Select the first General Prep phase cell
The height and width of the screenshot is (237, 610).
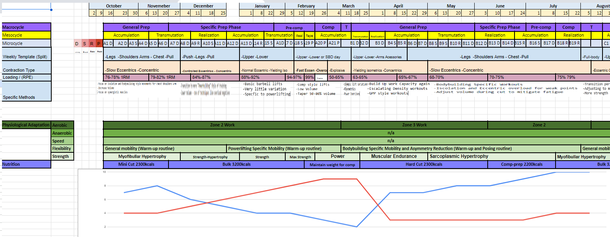tap(136, 27)
